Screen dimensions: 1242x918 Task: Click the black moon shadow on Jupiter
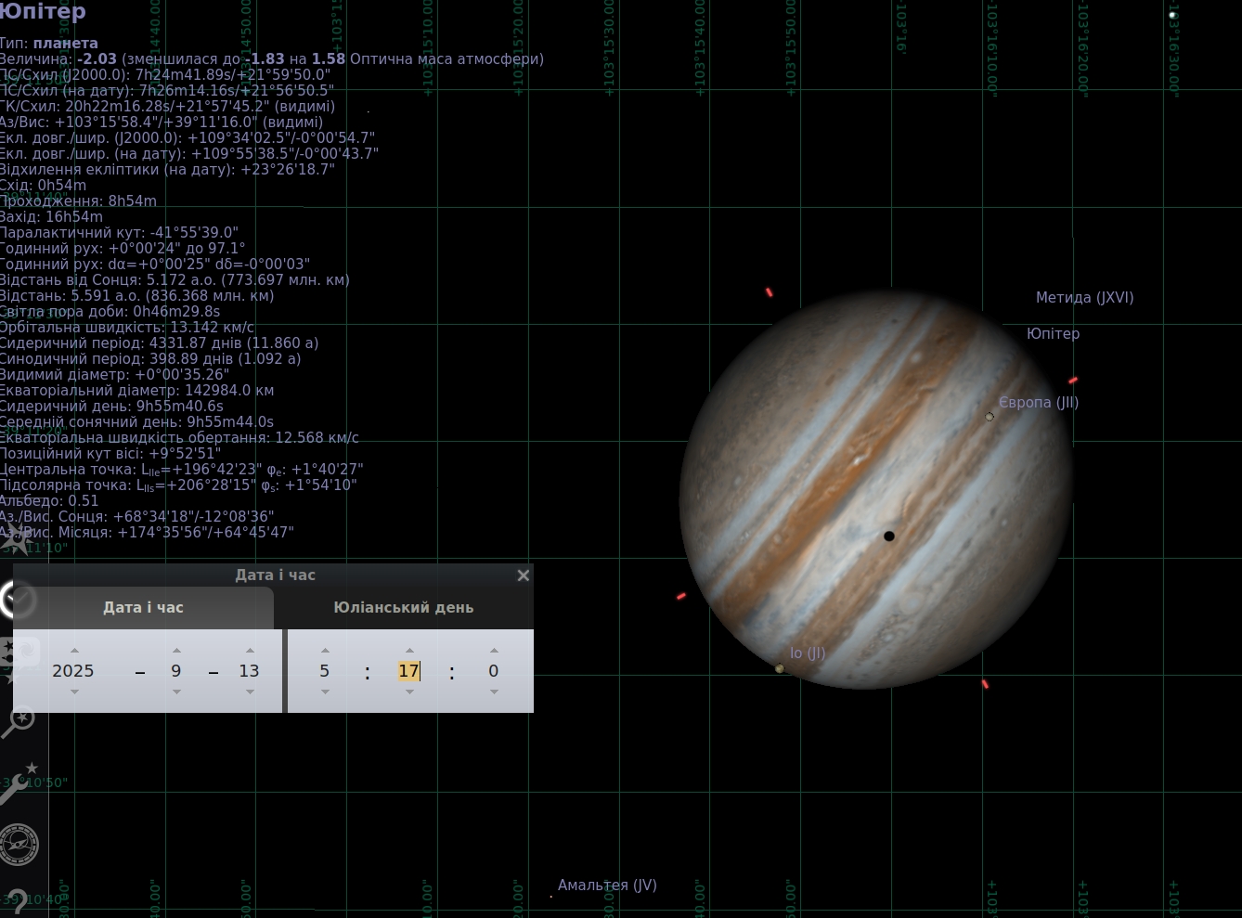[x=889, y=537]
